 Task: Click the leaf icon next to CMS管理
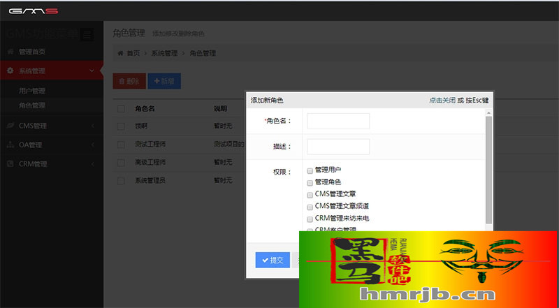pos(10,126)
